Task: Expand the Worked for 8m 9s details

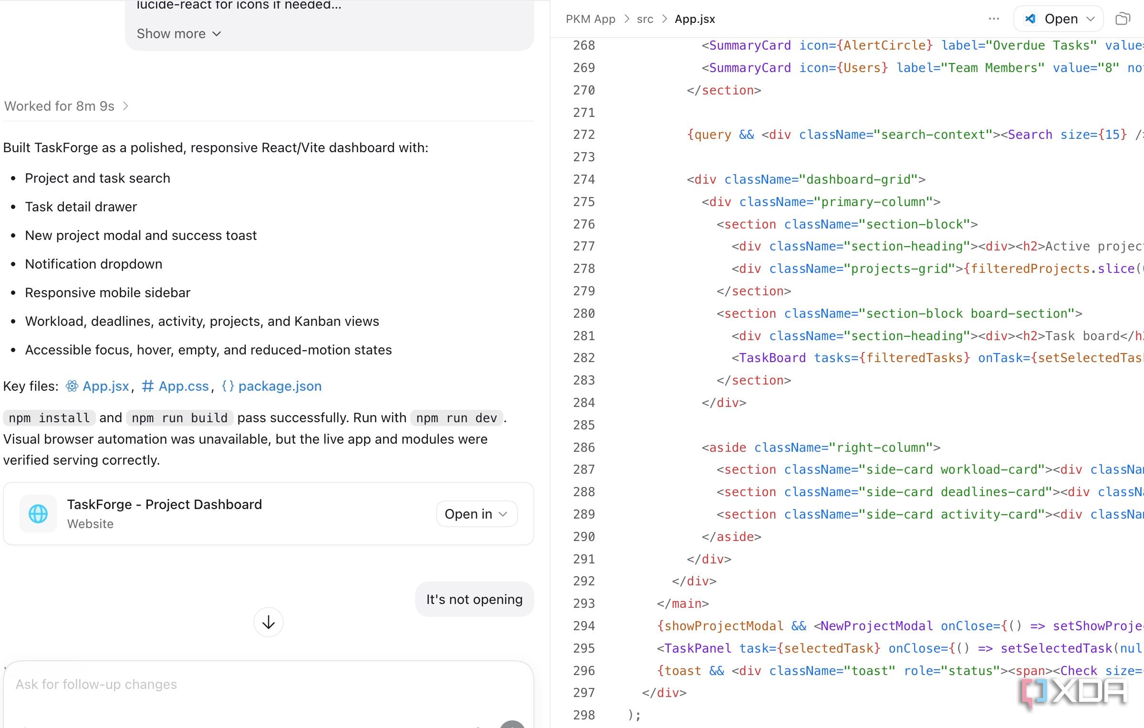Action: coord(66,106)
